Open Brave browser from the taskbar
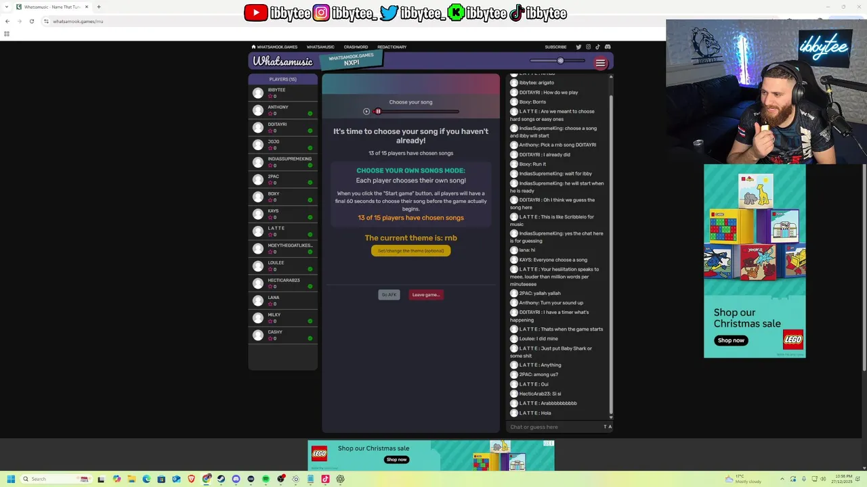The height and width of the screenshot is (487, 867). (x=191, y=479)
